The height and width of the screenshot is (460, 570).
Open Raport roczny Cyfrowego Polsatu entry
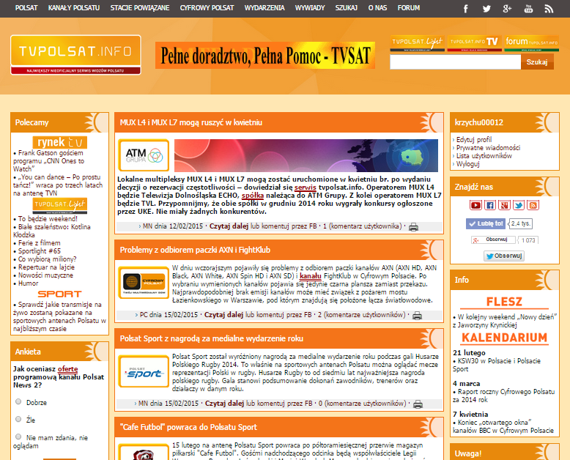click(x=504, y=396)
